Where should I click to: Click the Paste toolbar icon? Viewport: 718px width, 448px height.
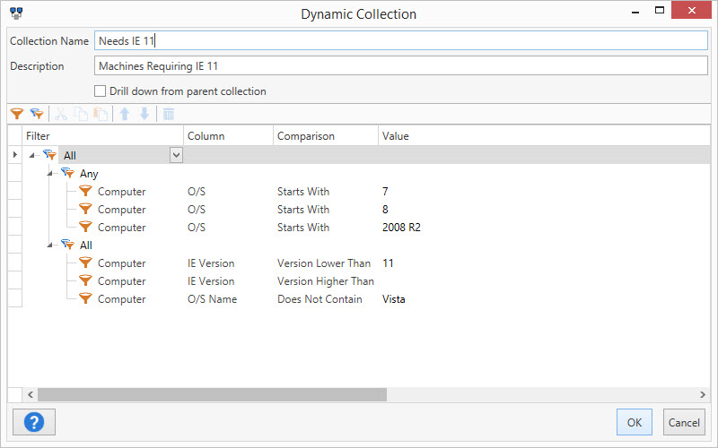coord(101,114)
